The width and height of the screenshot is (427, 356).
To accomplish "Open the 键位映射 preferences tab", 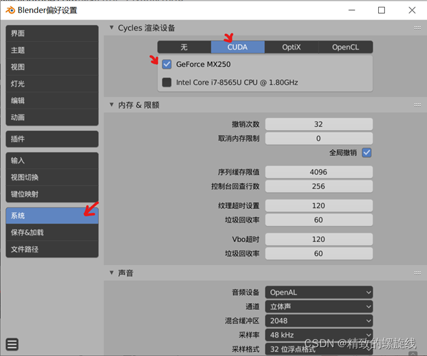I will tap(52, 194).
